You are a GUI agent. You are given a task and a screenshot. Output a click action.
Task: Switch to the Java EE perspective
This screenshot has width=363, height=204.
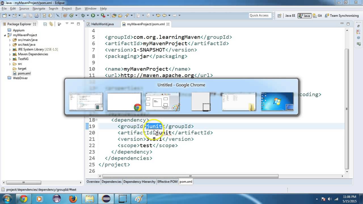click(x=290, y=16)
